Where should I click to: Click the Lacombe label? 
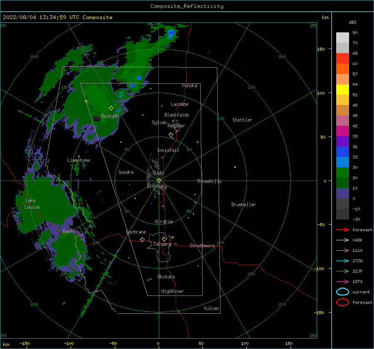click(180, 104)
